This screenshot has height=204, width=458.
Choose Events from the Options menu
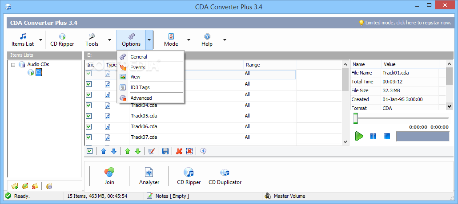(x=150, y=67)
